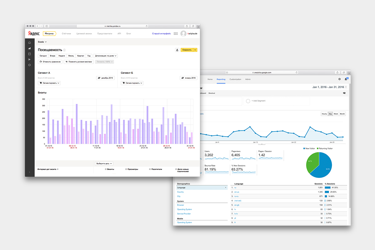Switch Analytics chart to Hourly
Viewport: 375px width, 250px height.
pos(324,114)
